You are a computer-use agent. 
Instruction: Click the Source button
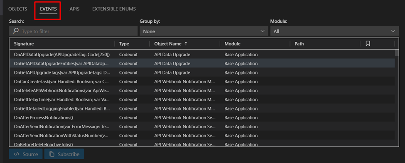26,154
